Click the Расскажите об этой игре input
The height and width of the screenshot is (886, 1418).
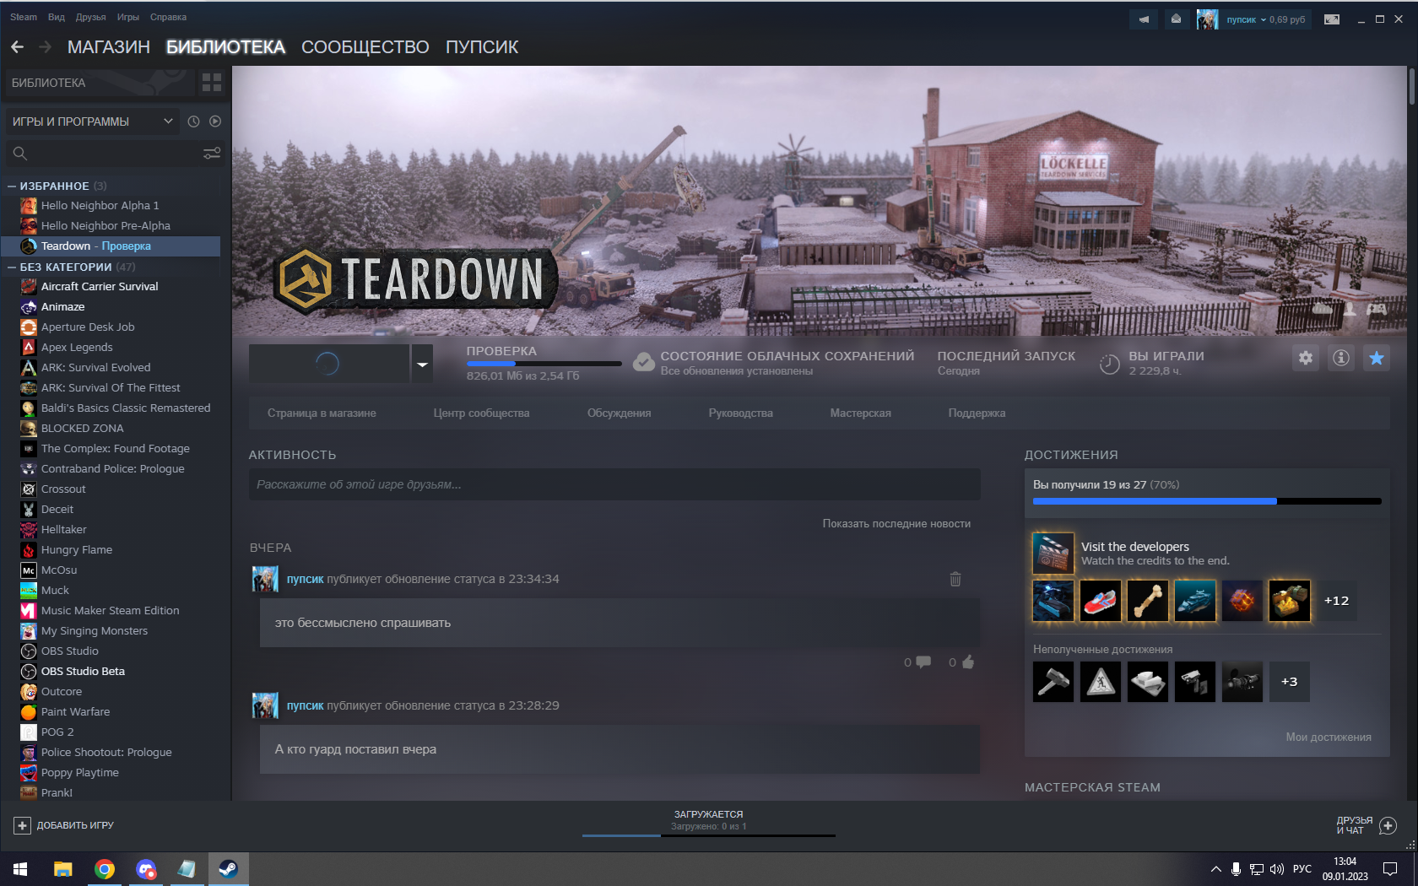point(614,484)
